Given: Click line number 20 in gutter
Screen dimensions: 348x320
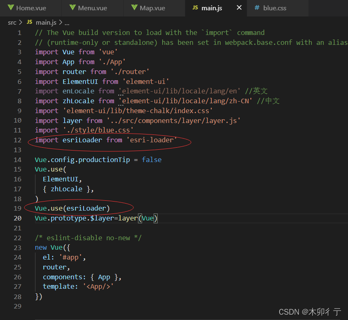Looking at the screenshot, I should click(x=18, y=218).
